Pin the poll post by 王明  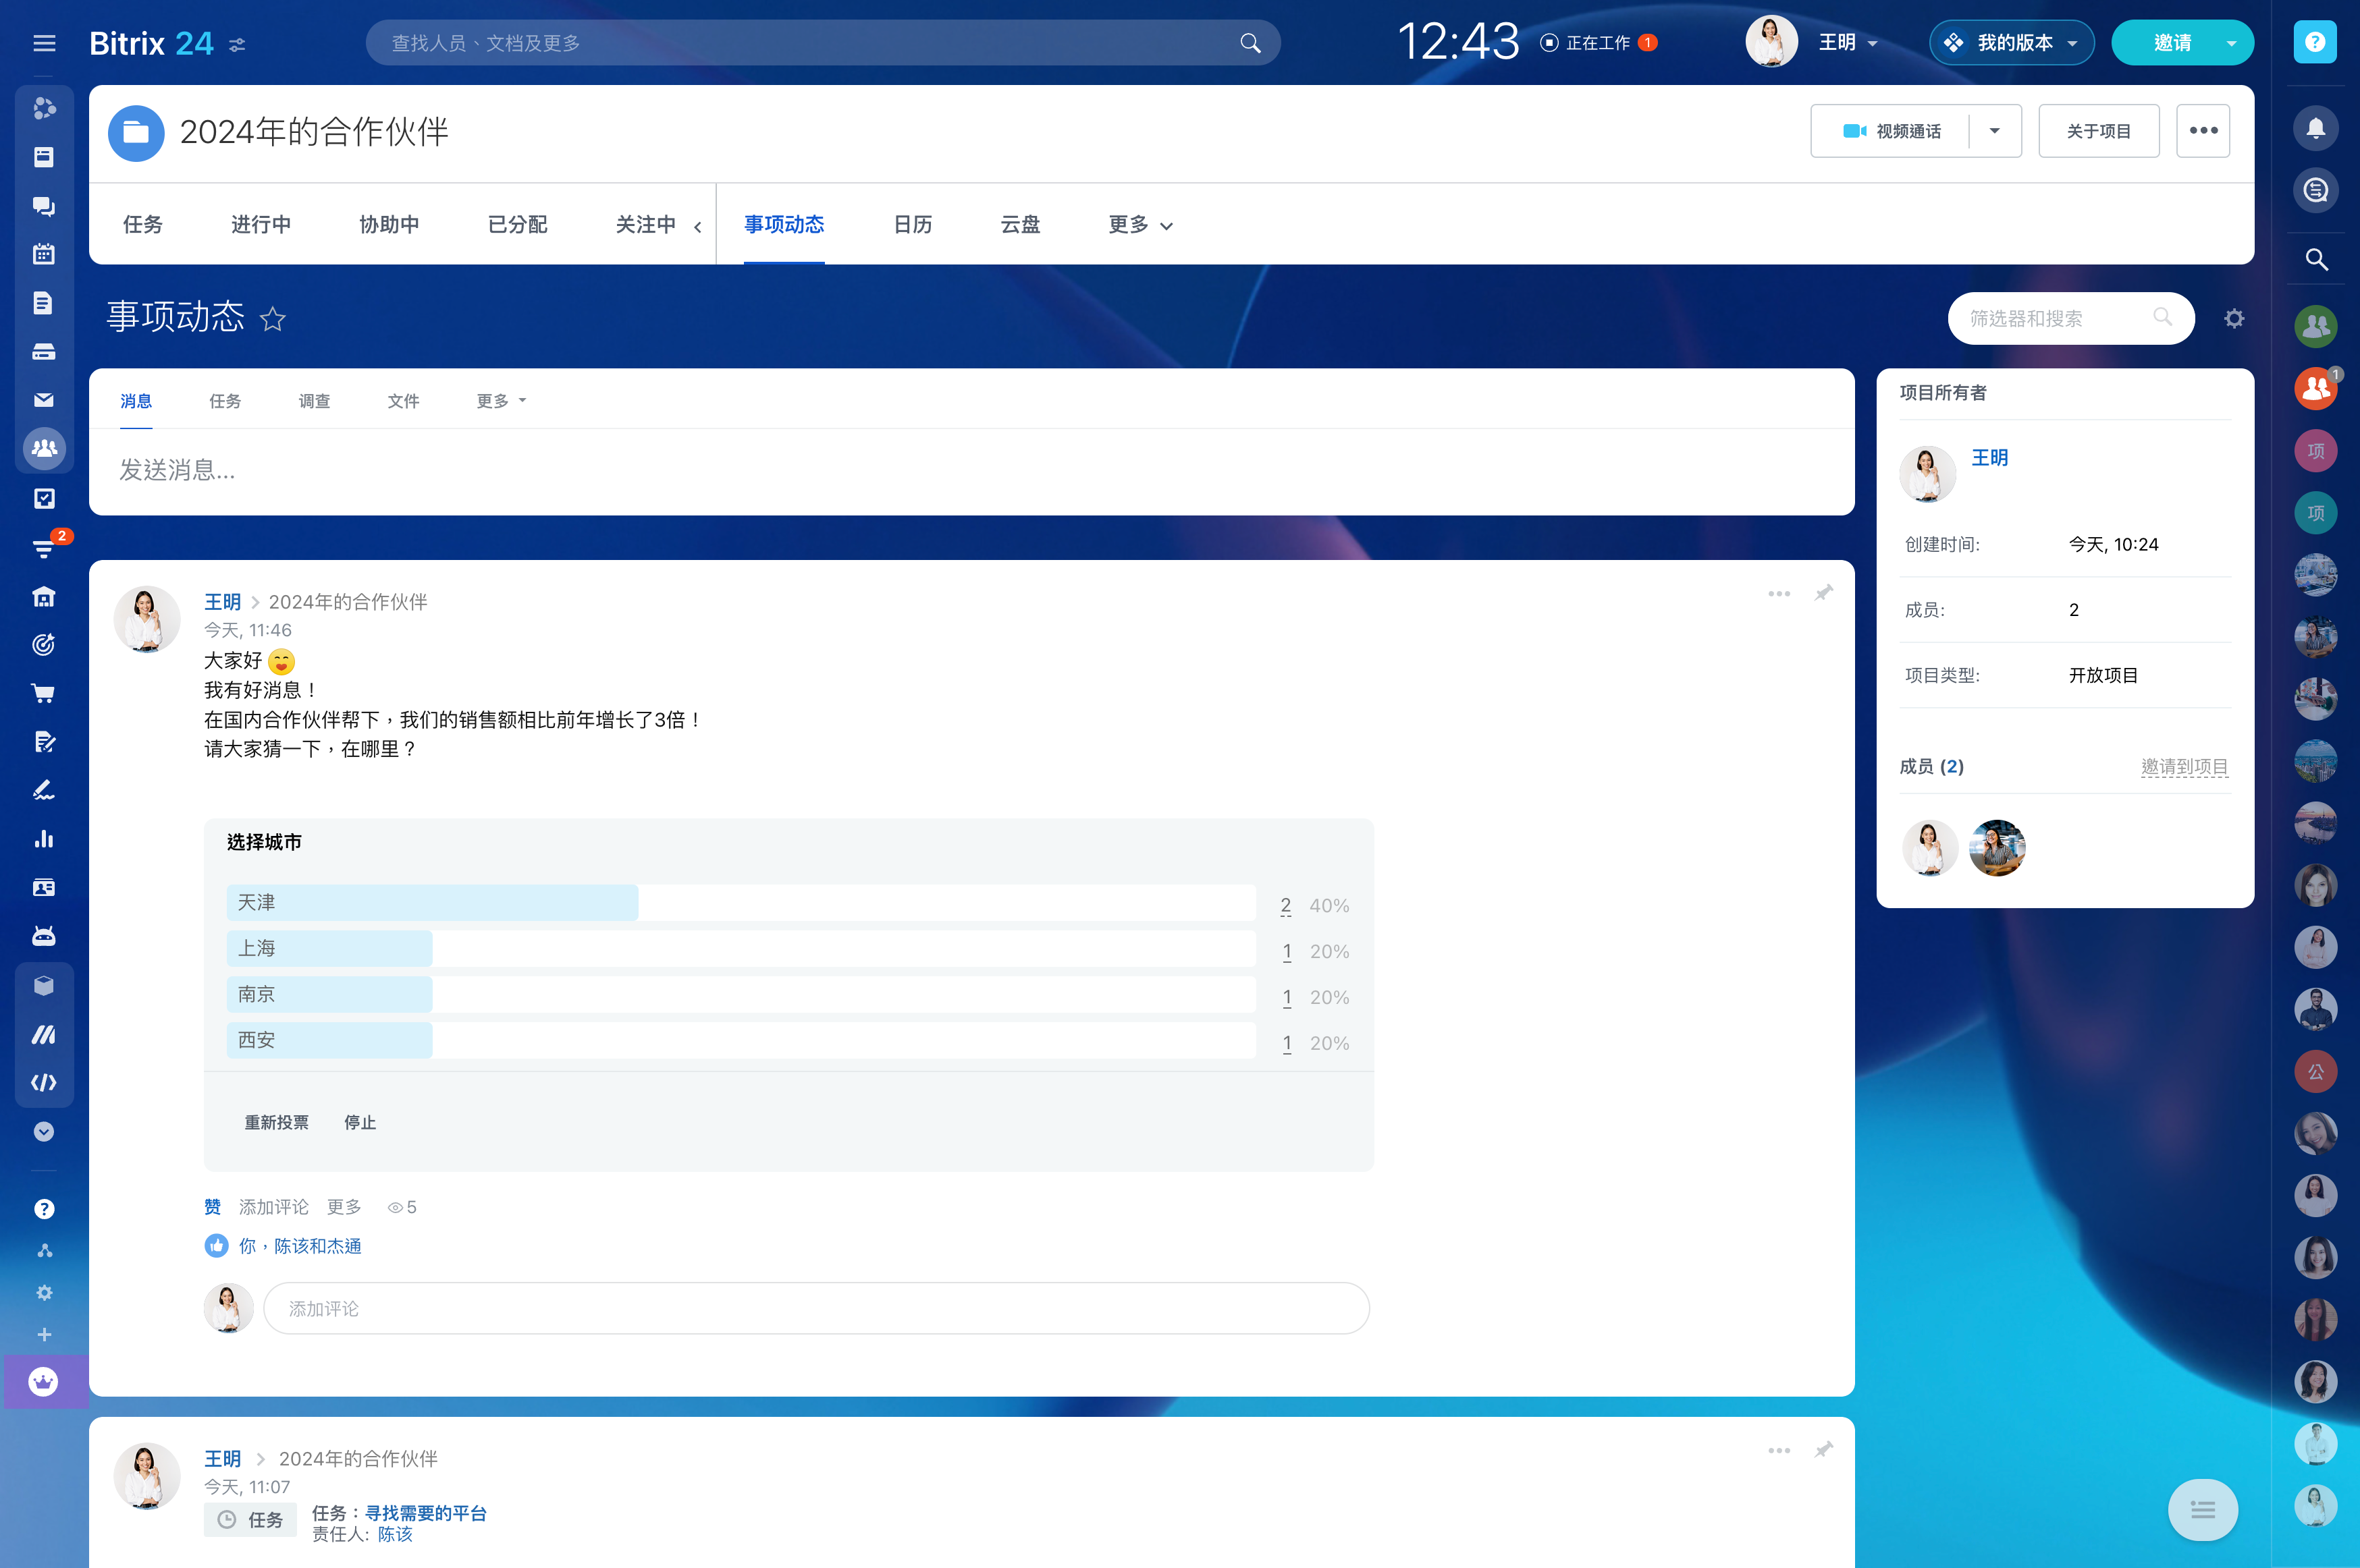point(1824,593)
